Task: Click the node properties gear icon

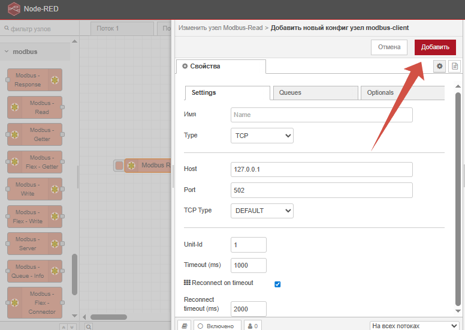Action: coord(439,66)
